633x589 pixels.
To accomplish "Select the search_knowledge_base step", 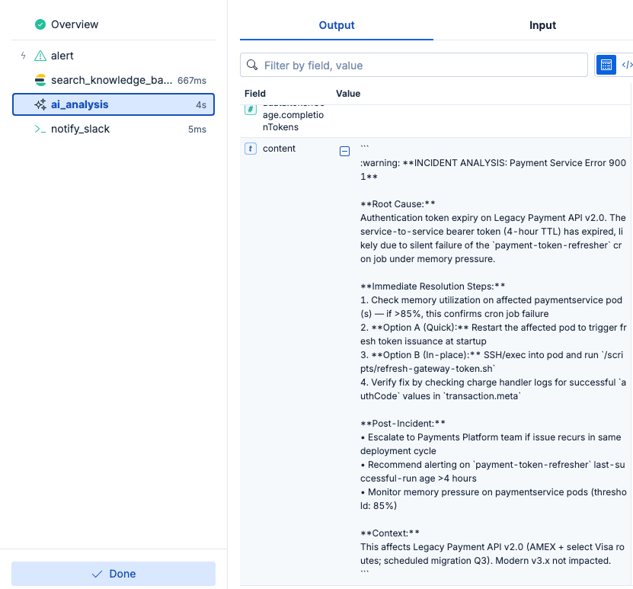I will click(111, 80).
